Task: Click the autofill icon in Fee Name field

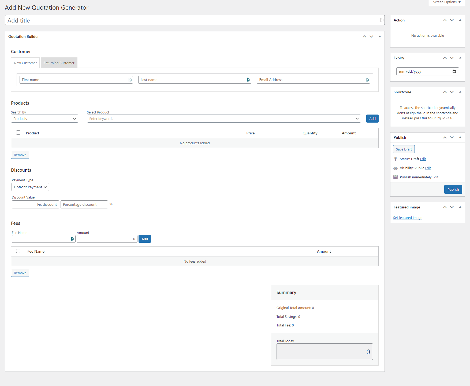Action: click(x=72, y=239)
